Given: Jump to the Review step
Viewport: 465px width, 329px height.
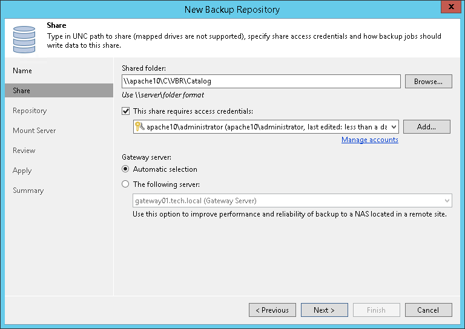Looking at the screenshot, I should 24,151.
